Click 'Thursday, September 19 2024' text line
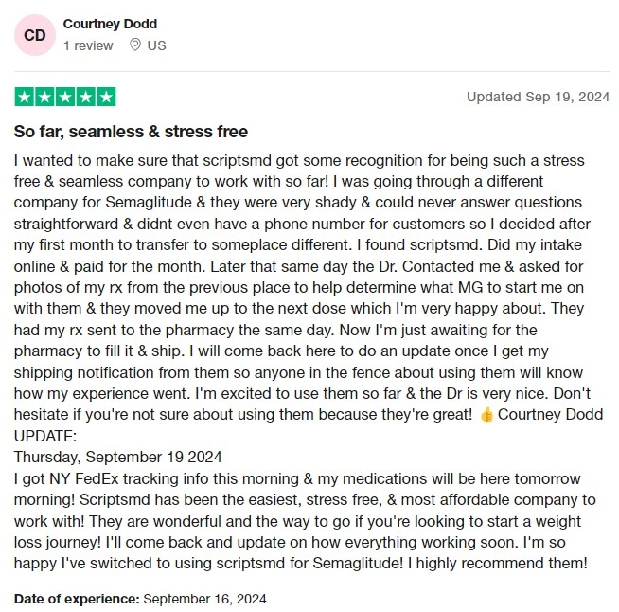 (x=118, y=458)
